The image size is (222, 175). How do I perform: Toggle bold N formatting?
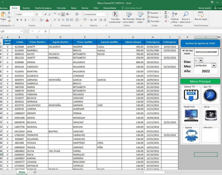(x=17, y=20)
